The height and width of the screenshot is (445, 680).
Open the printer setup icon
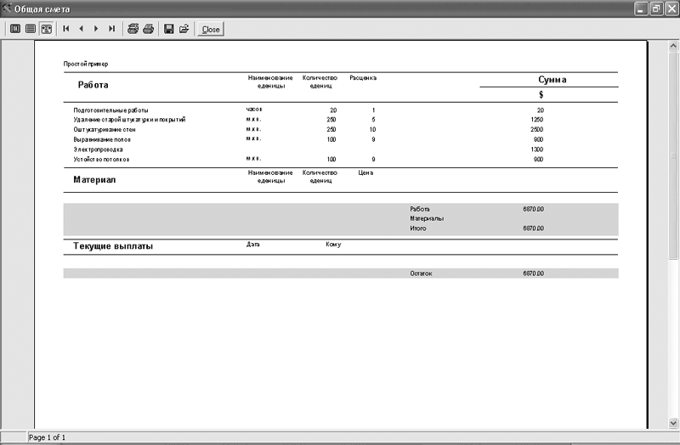133,29
